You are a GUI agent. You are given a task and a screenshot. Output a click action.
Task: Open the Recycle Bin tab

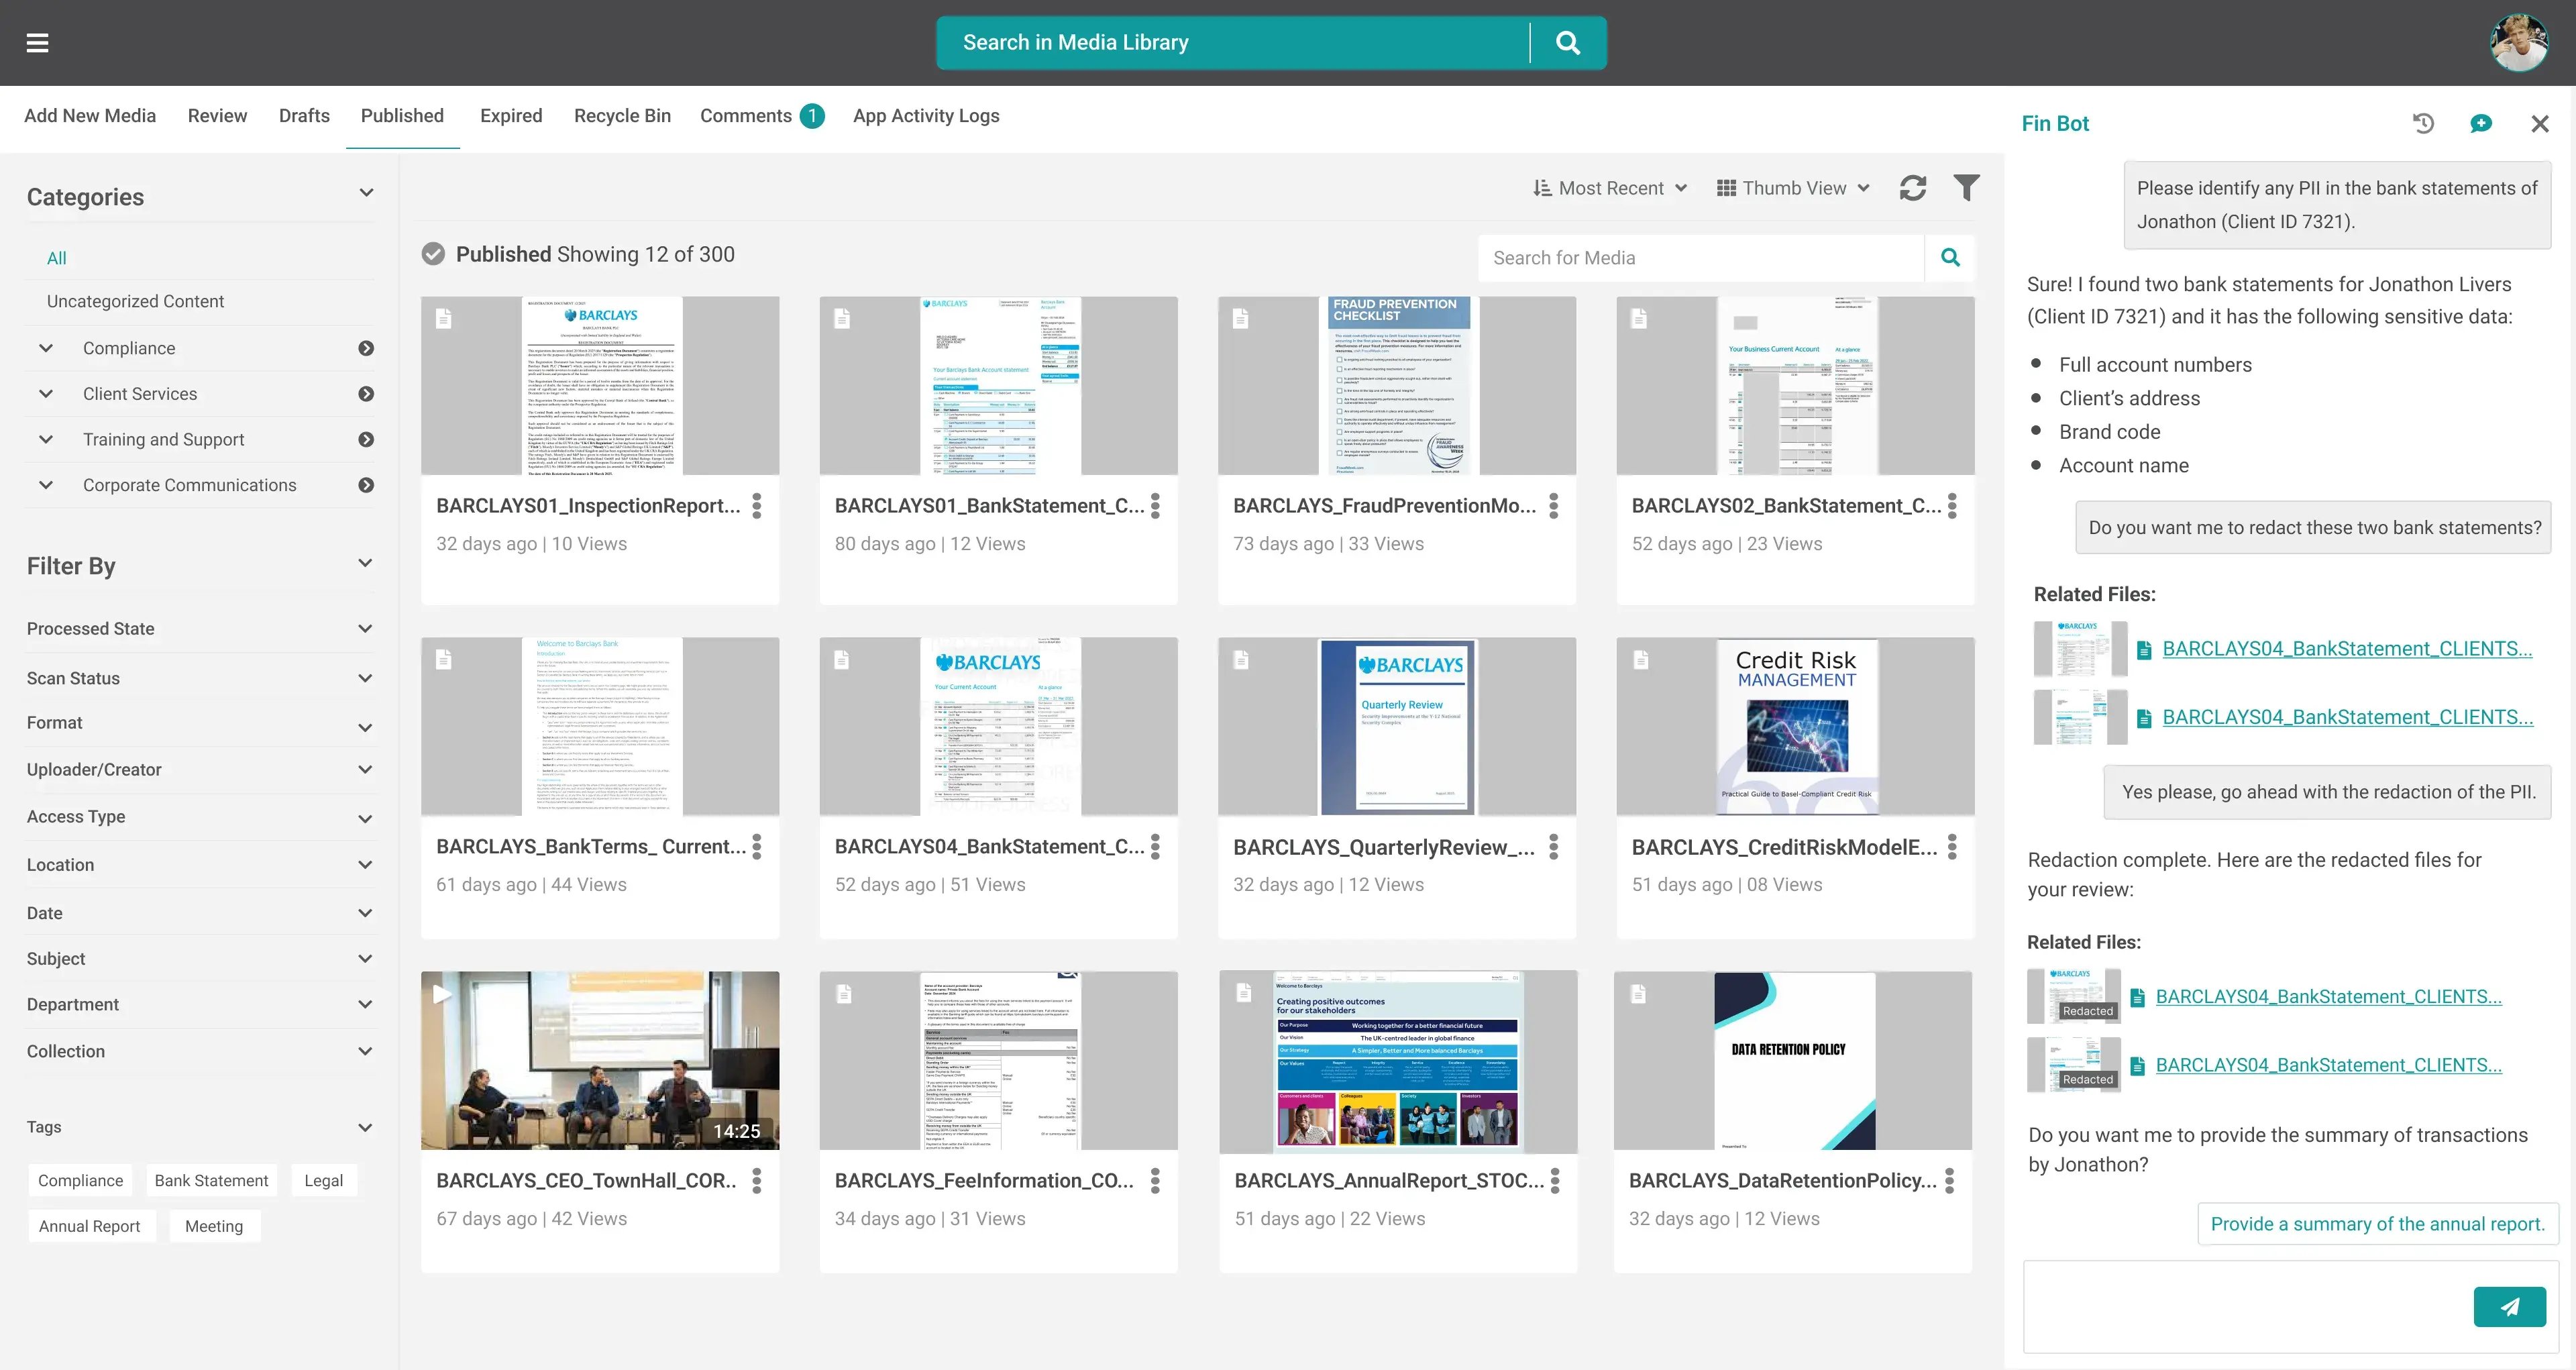click(x=622, y=116)
